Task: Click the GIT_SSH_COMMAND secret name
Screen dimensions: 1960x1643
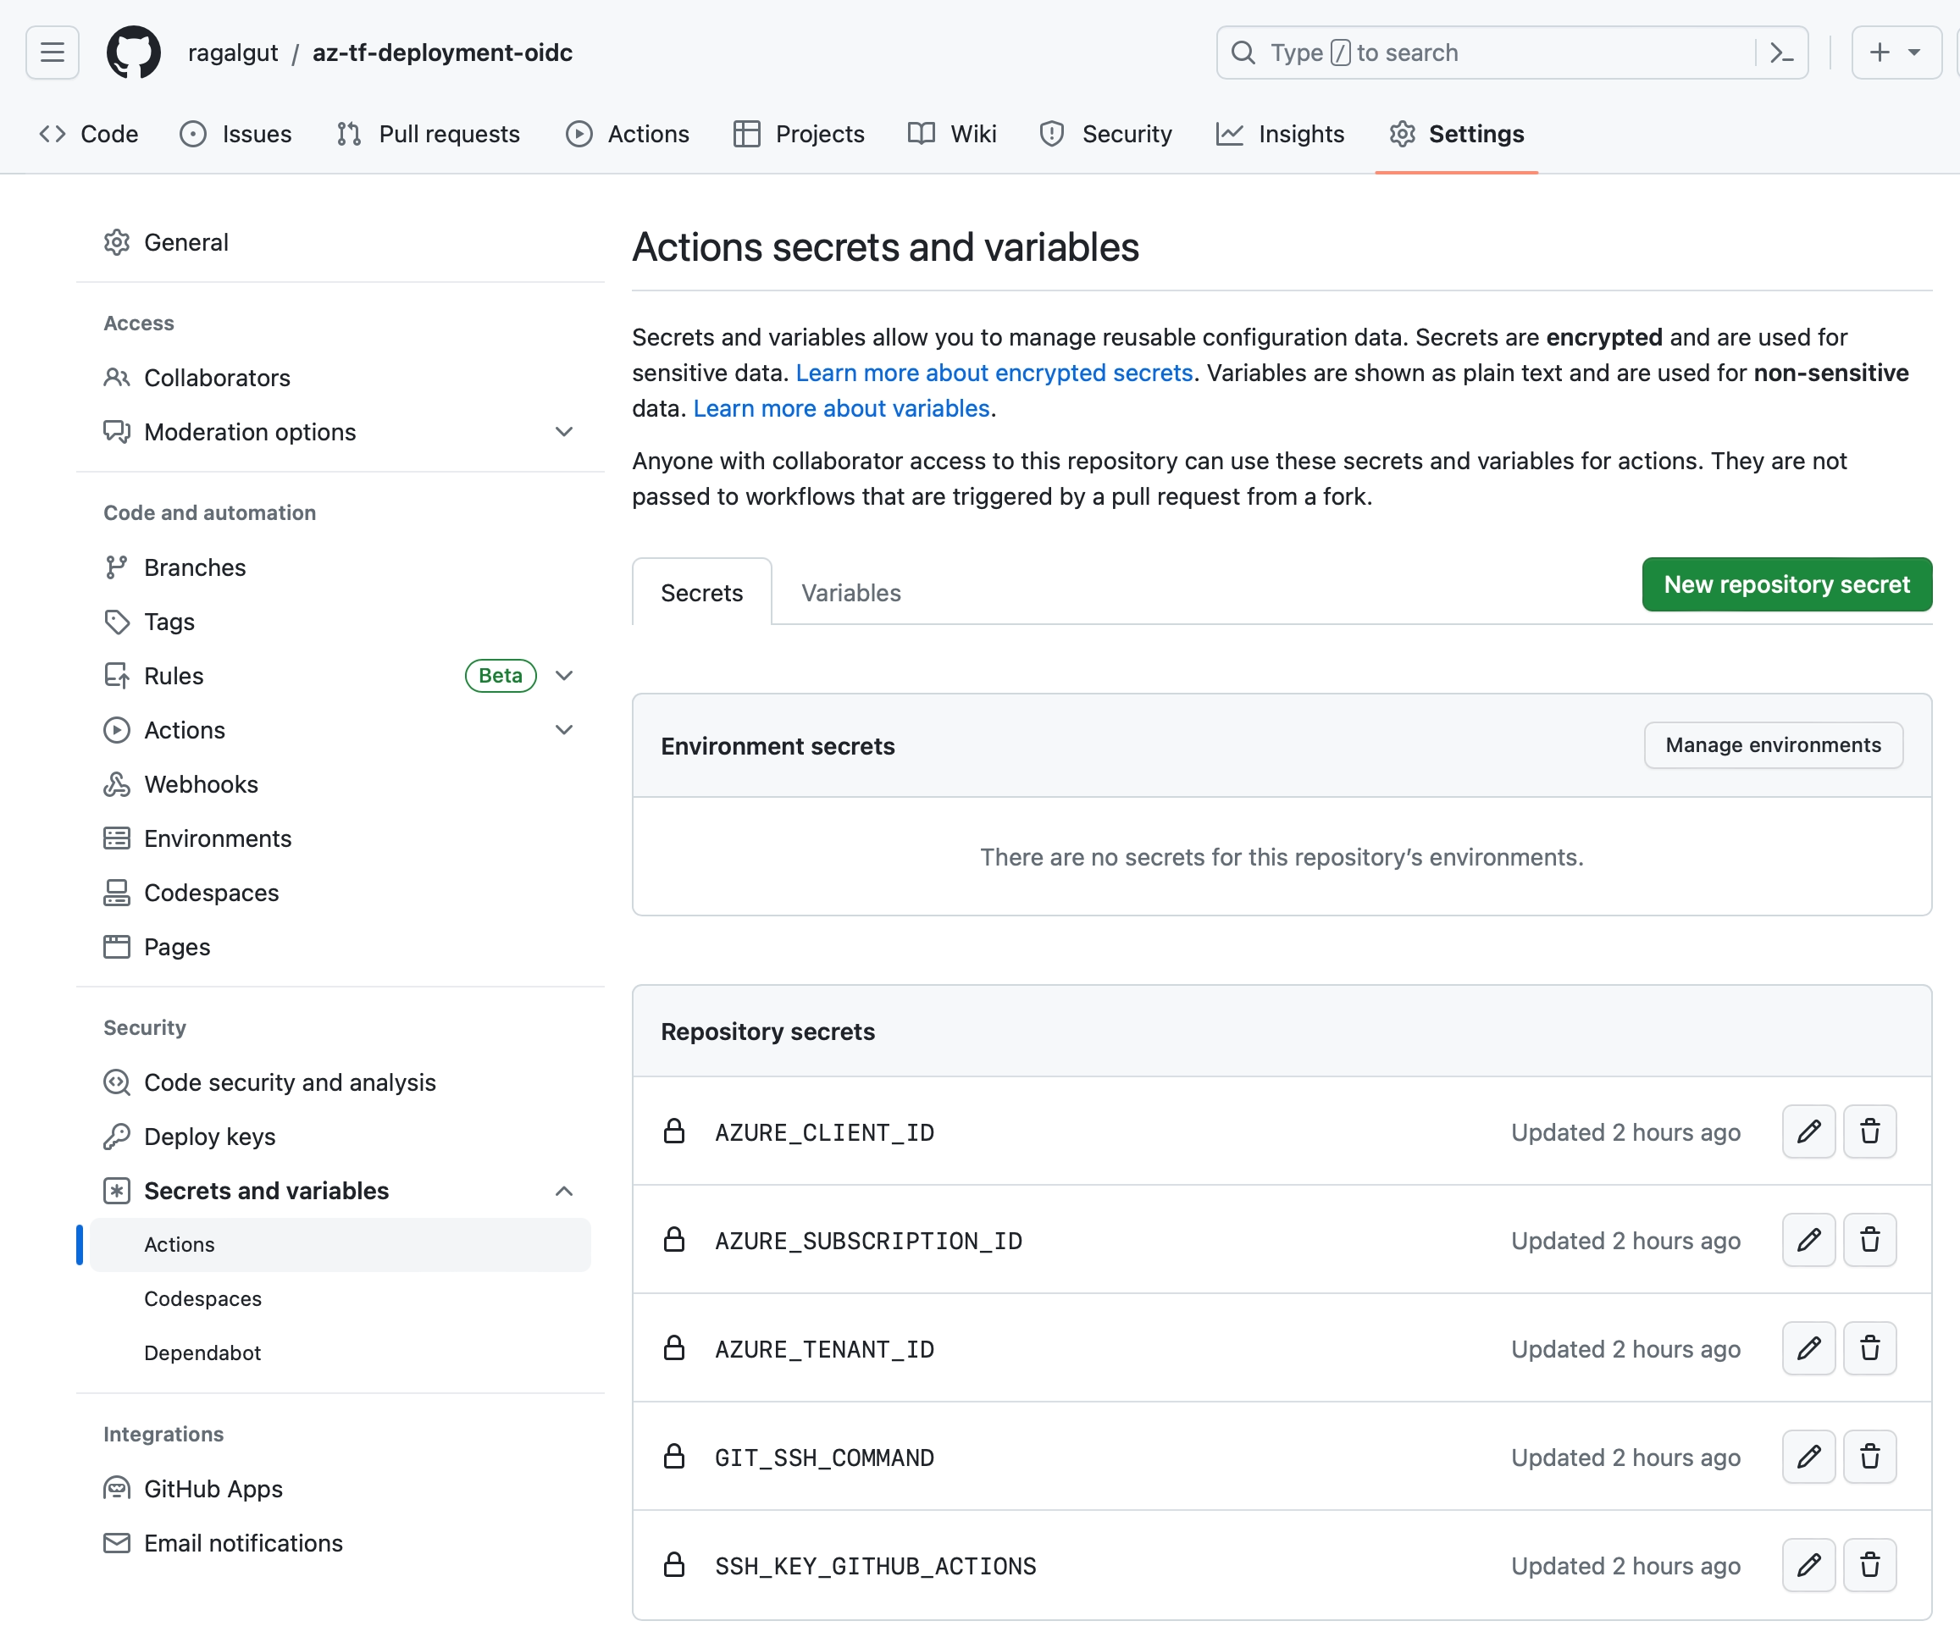Action: pyautogui.click(x=824, y=1458)
